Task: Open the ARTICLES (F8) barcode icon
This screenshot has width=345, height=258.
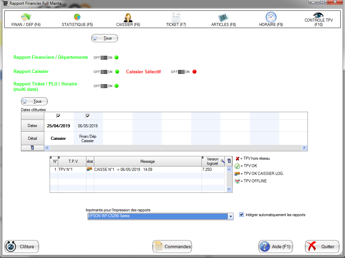Action: (x=223, y=18)
